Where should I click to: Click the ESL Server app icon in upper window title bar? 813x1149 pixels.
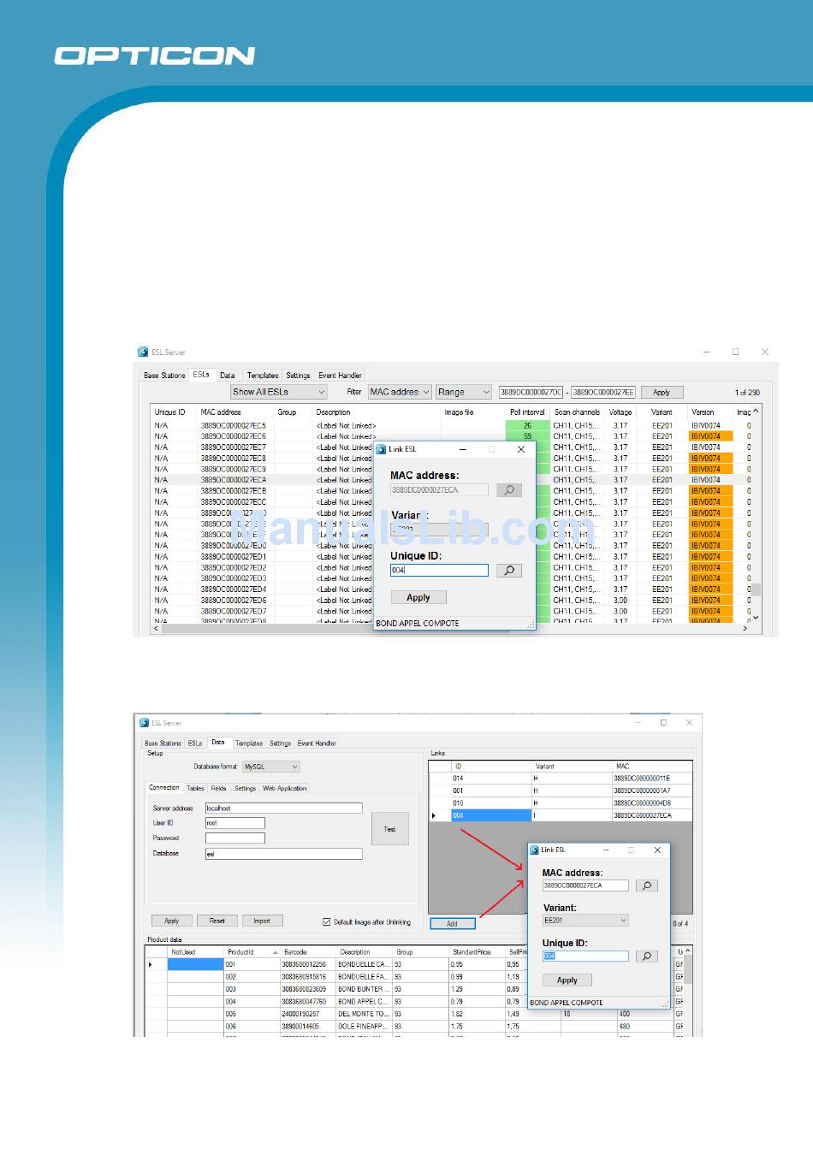coord(143,352)
